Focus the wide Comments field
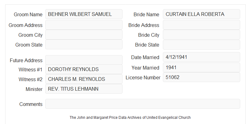Image resolution: width=246 pixels, height=124 pixels. (143, 104)
